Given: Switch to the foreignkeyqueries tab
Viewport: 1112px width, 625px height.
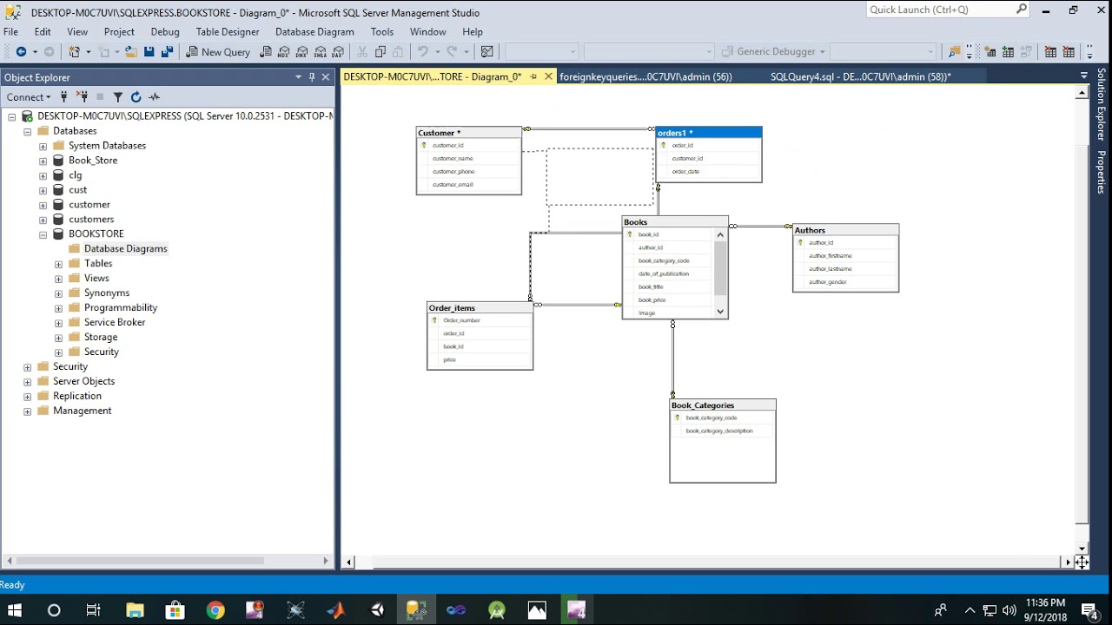Looking at the screenshot, I should (645, 76).
